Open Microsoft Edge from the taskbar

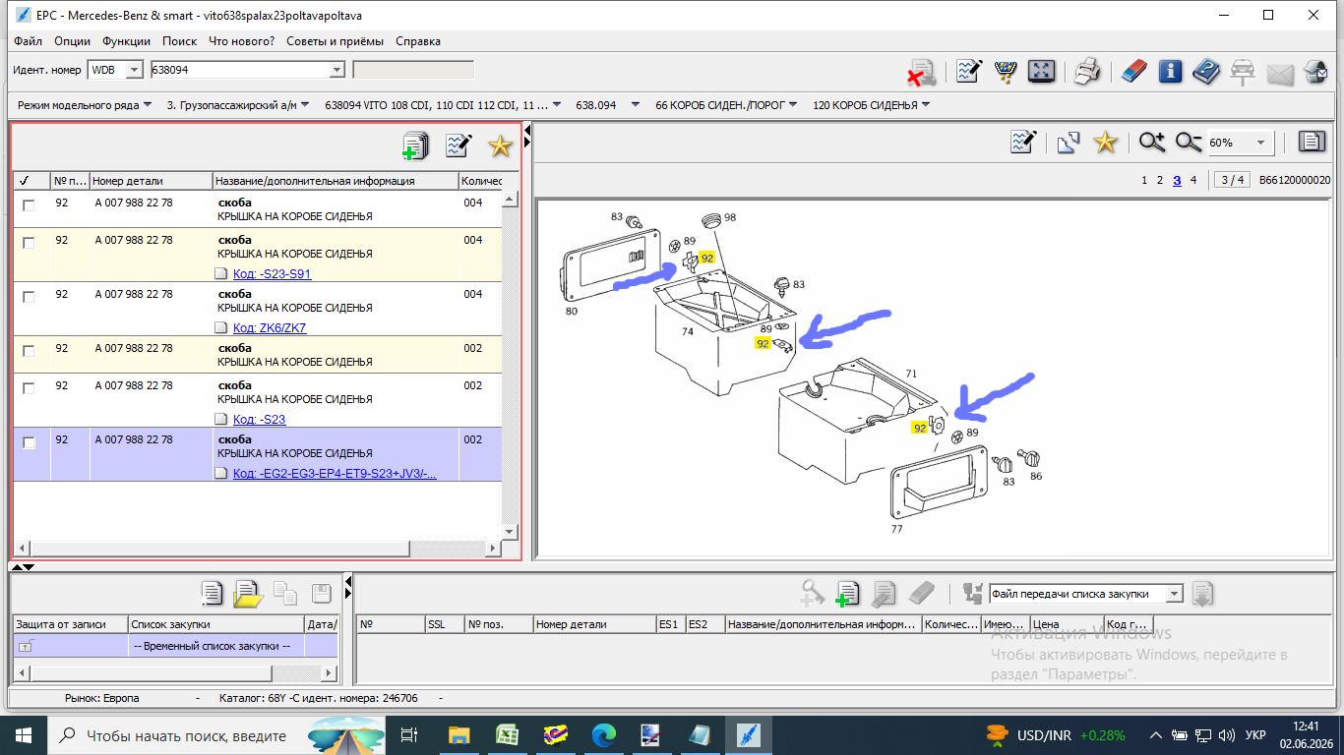pyautogui.click(x=603, y=734)
